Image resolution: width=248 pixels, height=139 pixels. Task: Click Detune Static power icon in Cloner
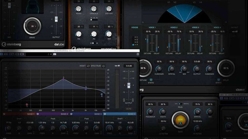(x=151, y=80)
